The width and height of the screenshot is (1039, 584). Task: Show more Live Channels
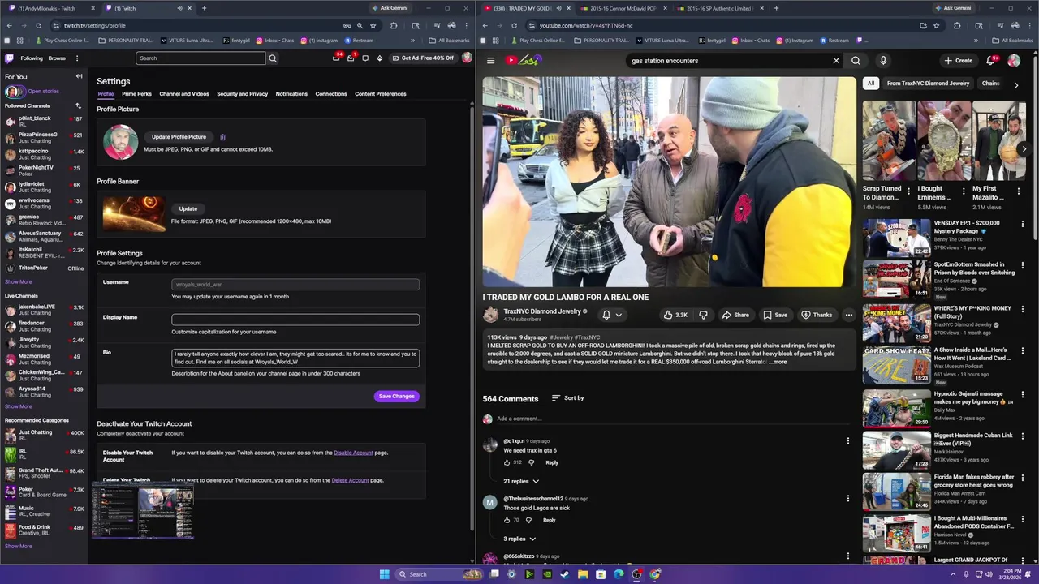click(x=19, y=406)
